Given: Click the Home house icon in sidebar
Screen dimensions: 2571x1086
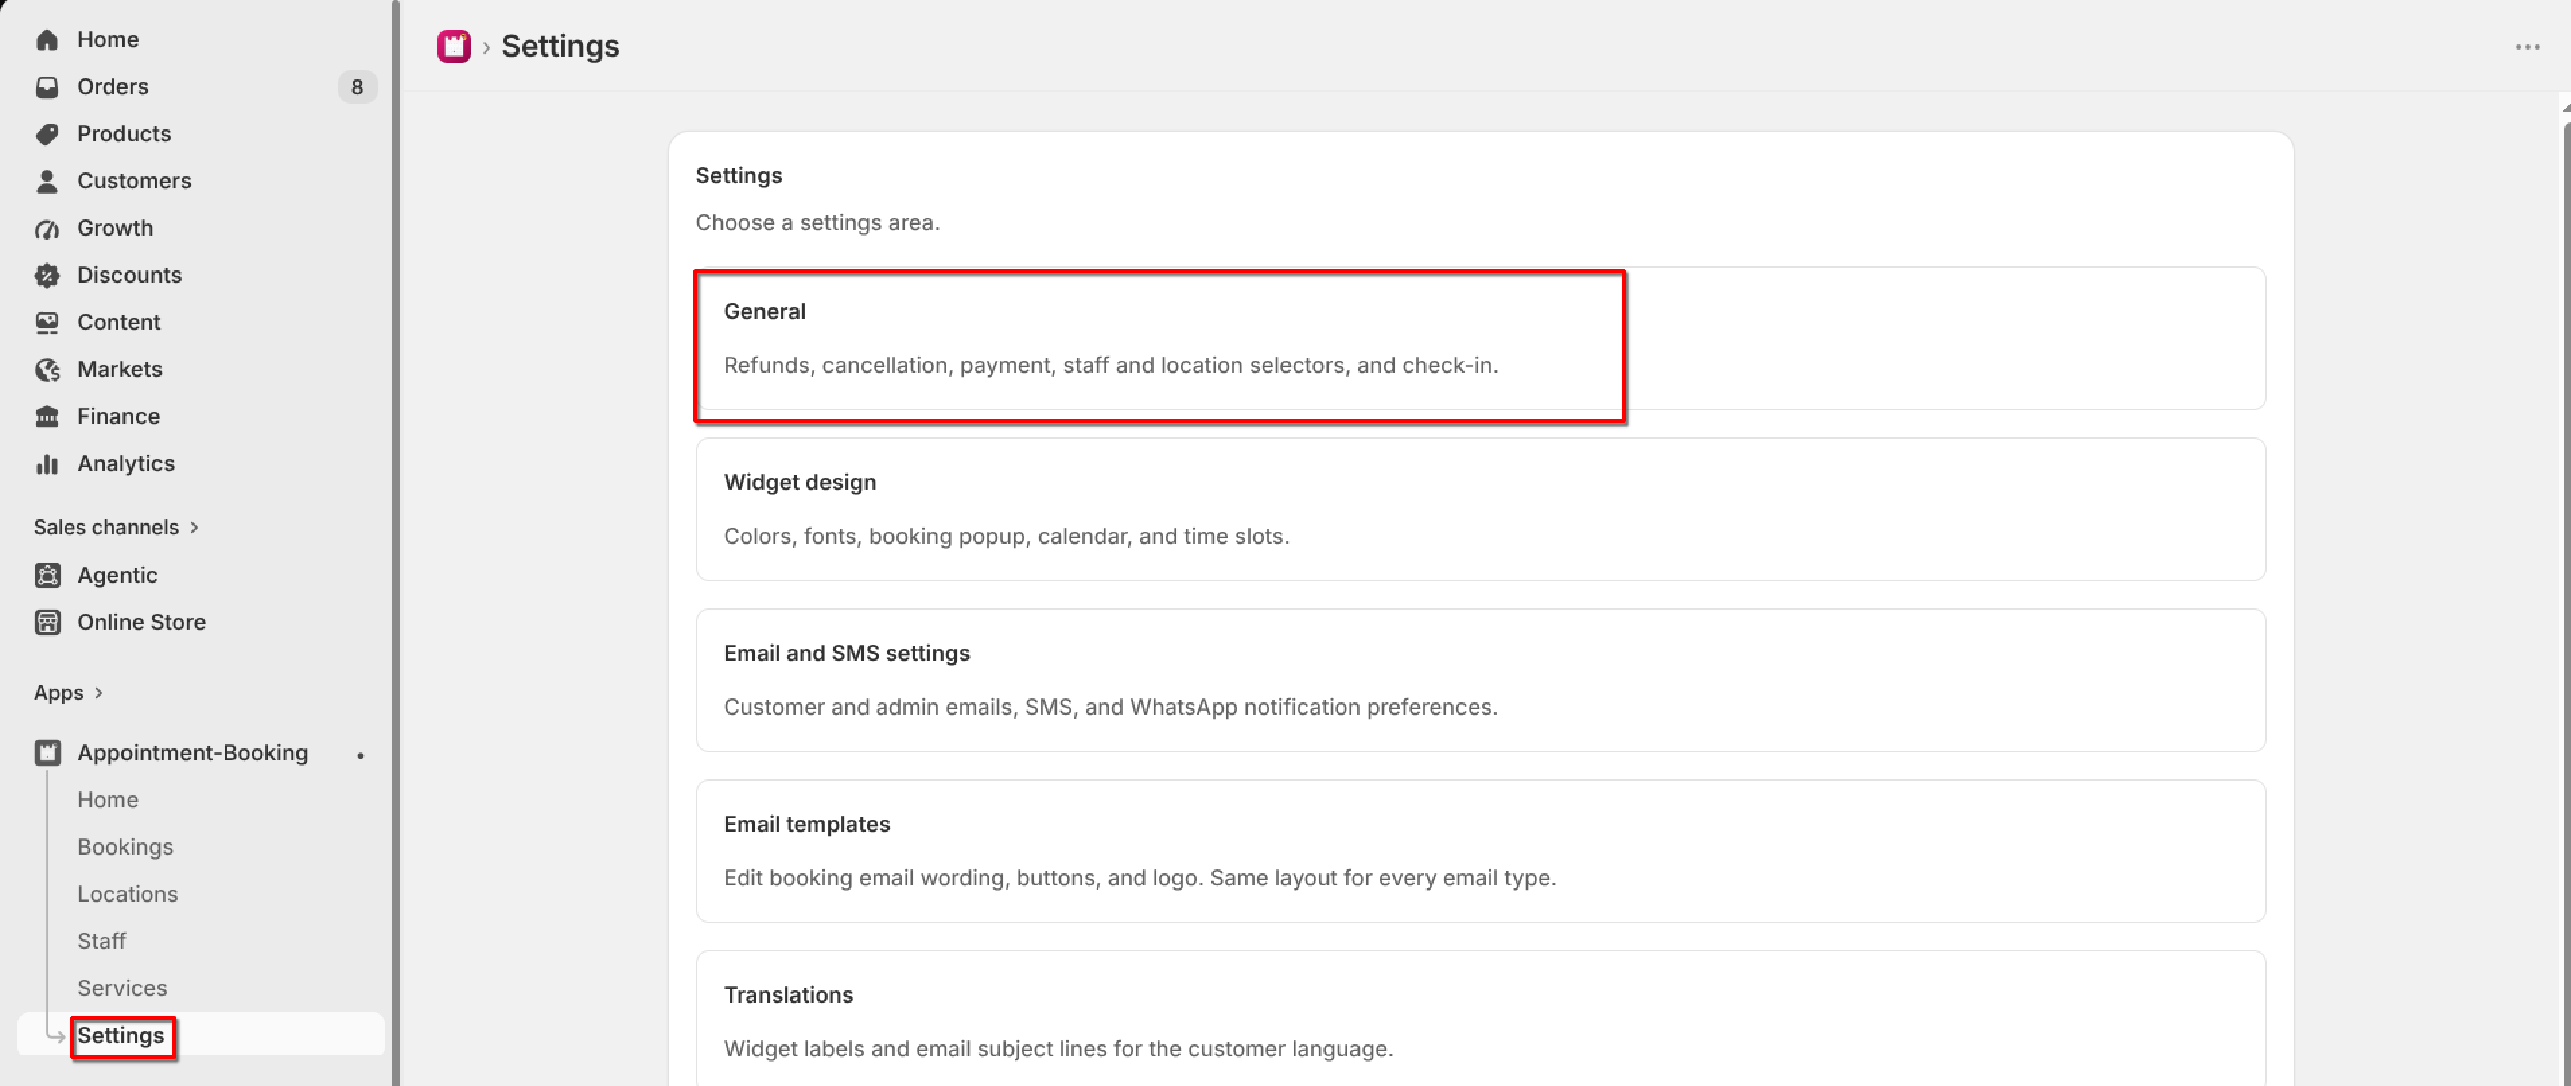Looking at the screenshot, I should pos(47,40).
